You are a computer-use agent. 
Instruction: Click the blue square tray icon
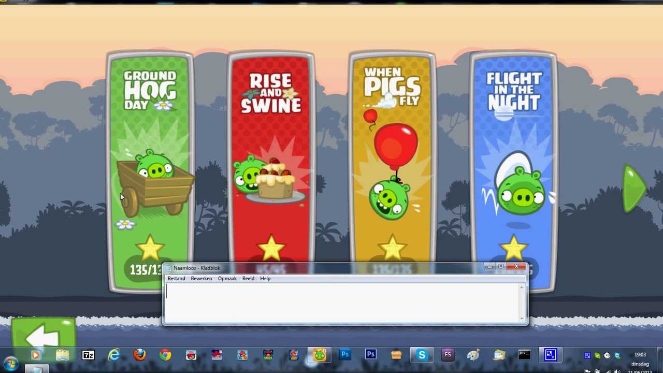587,355
